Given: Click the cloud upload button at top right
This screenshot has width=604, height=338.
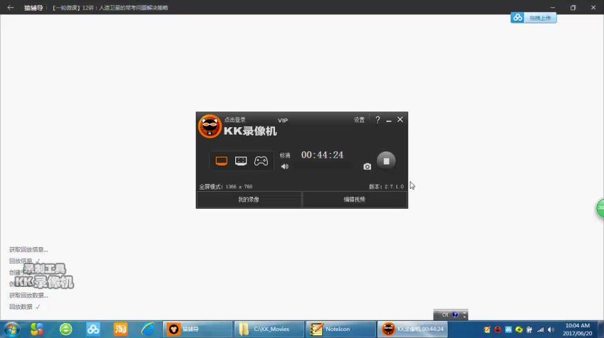Looking at the screenshot, I should pyautogui.click(x=534, y=18).
